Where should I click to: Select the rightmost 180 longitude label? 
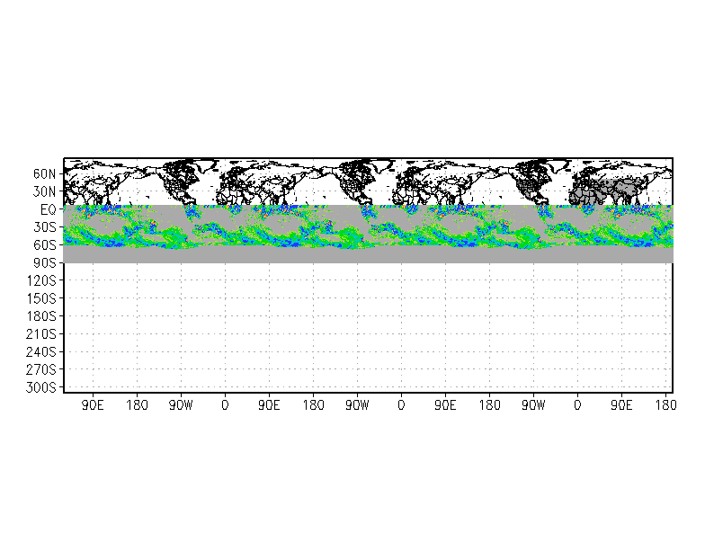665,405
